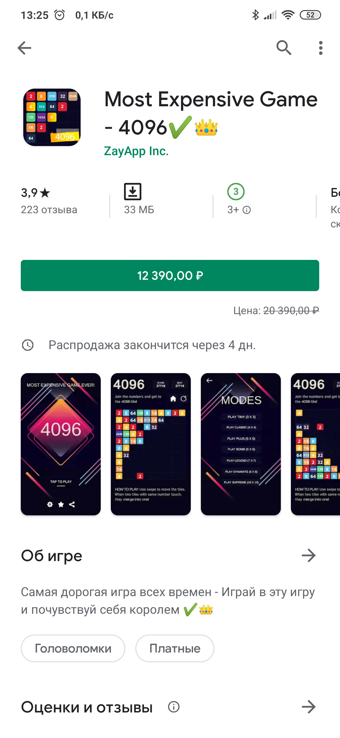Open the search magnifier icon
The width and height of the screenshot is (340, 738).
point(284,48)
